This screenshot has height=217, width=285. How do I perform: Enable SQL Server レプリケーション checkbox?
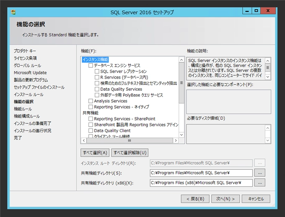pos(97,71)
